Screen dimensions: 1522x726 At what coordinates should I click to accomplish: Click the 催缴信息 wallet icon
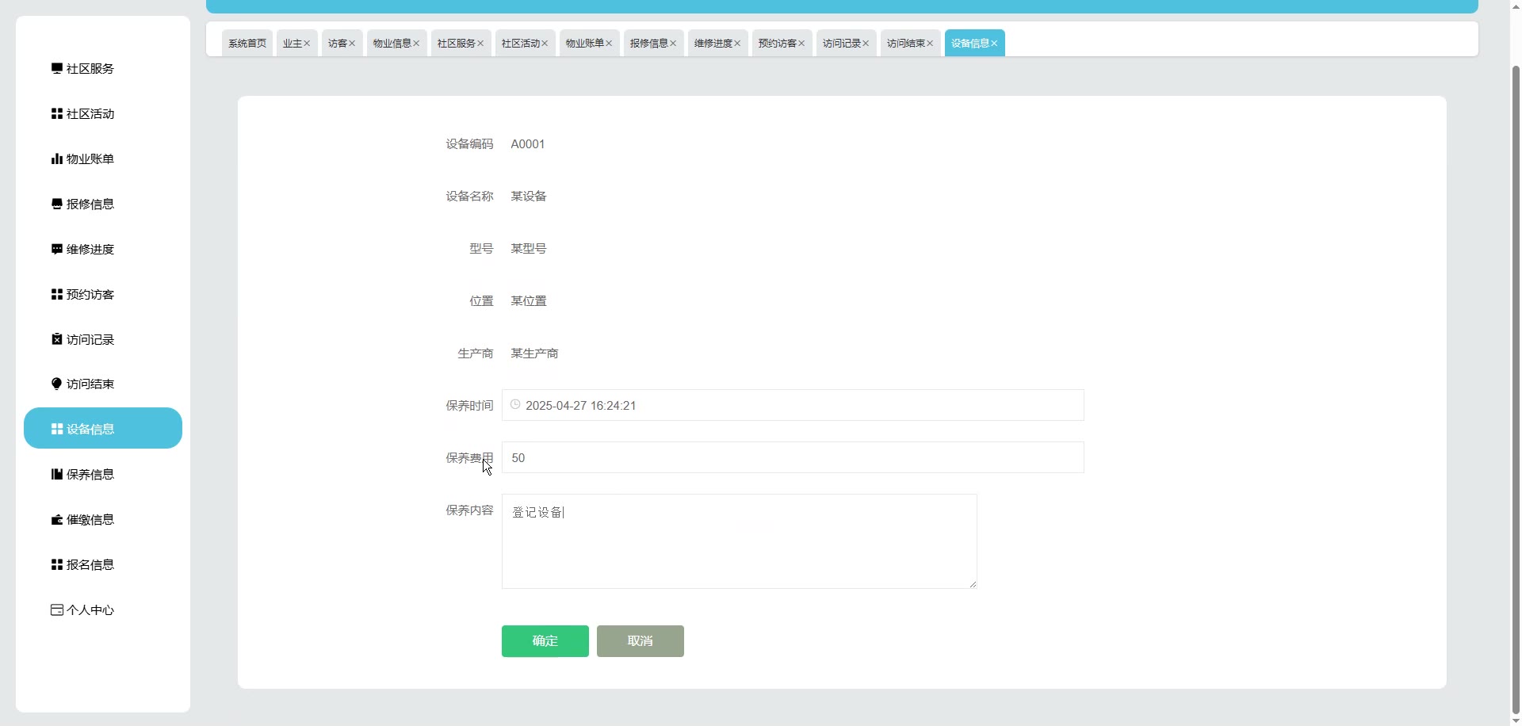tap(56, 520)
